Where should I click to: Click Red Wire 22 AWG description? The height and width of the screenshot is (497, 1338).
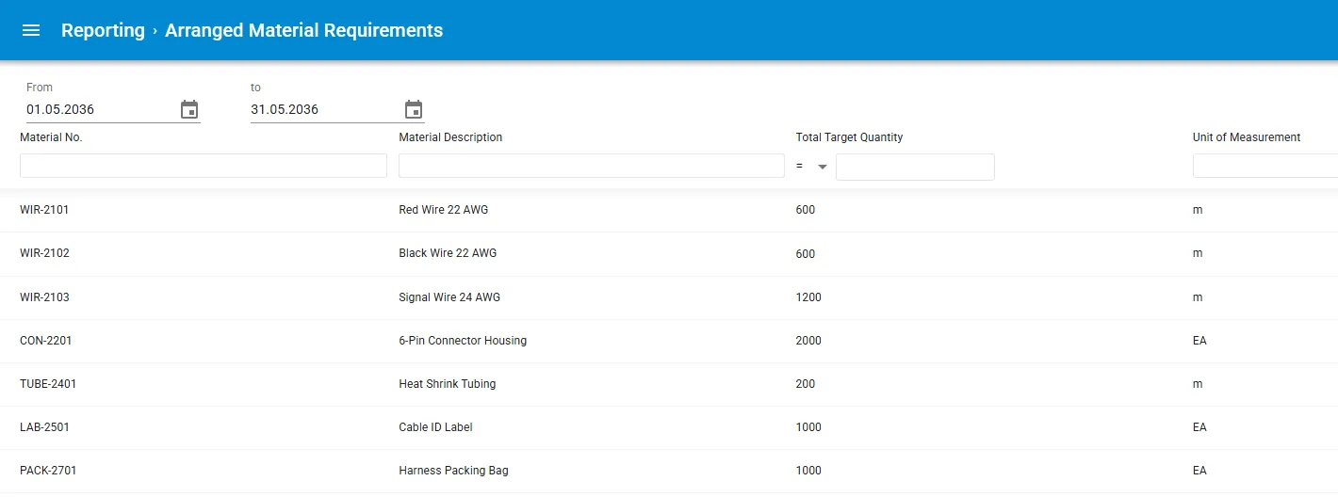(444, 210)
